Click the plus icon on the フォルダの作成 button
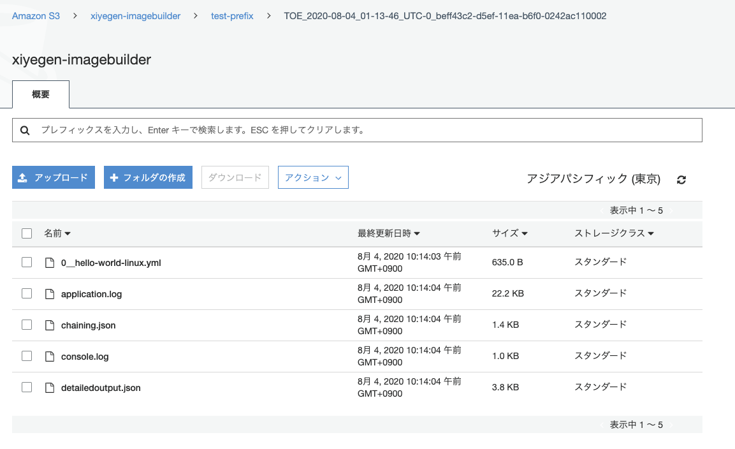 (114, 178)
